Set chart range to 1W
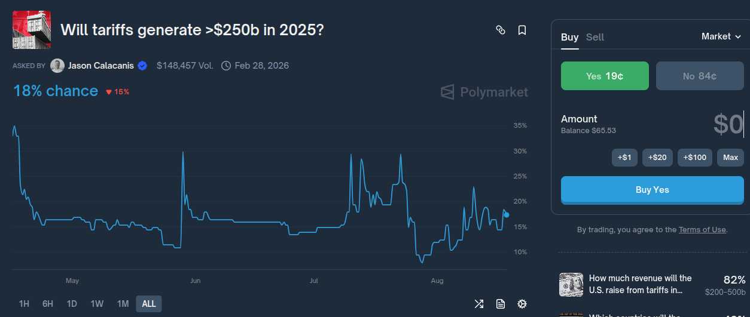750x317 pixels. pos(97,304)
